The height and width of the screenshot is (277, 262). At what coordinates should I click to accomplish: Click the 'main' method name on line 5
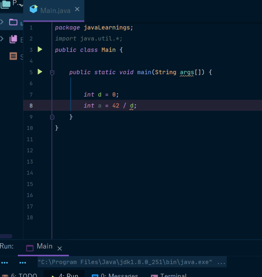pos(144,72)
